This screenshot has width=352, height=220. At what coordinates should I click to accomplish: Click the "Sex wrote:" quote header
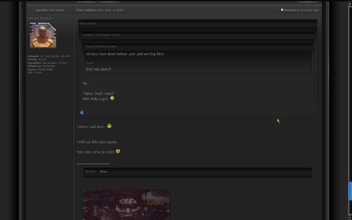pyautogui.click(x=88, y=23)
